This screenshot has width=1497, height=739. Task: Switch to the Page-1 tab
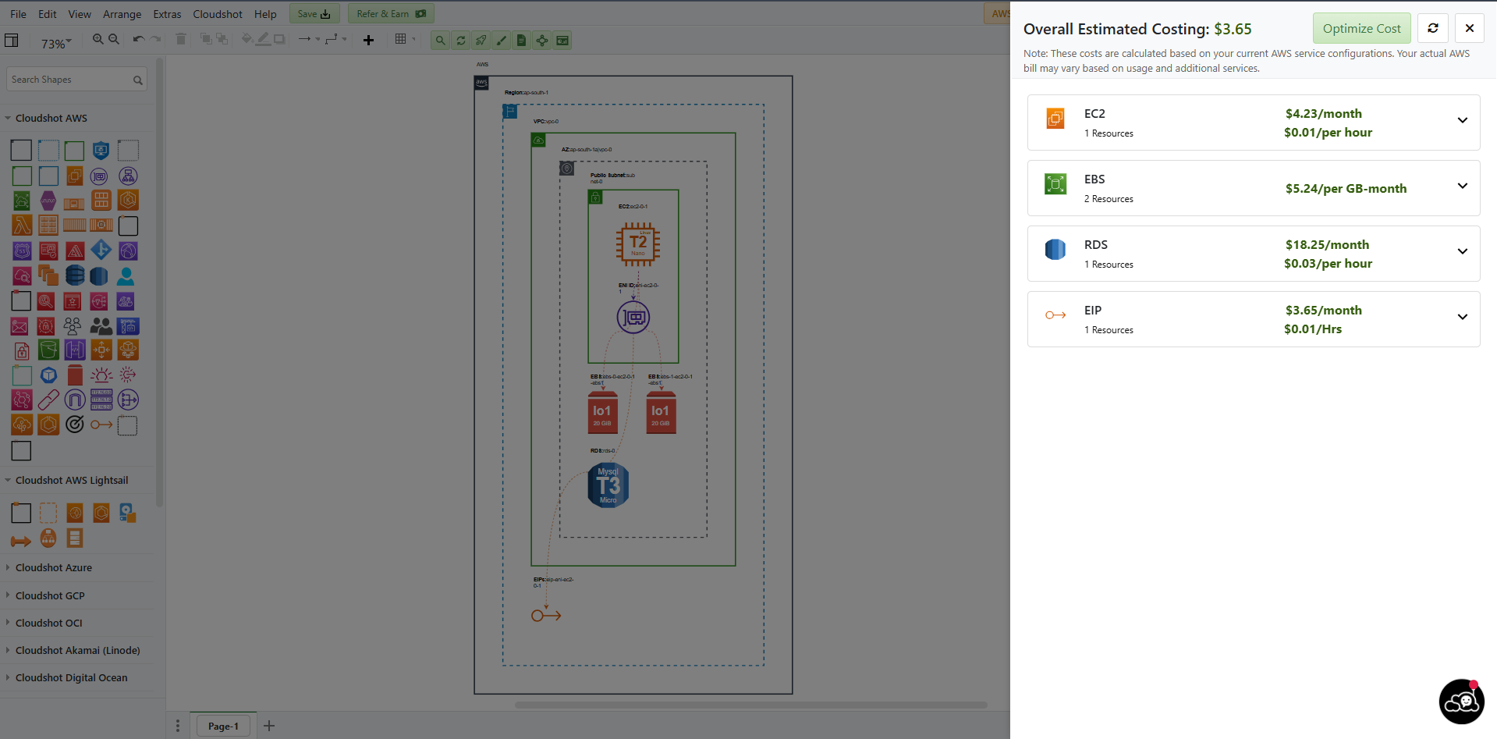[223, 726]
